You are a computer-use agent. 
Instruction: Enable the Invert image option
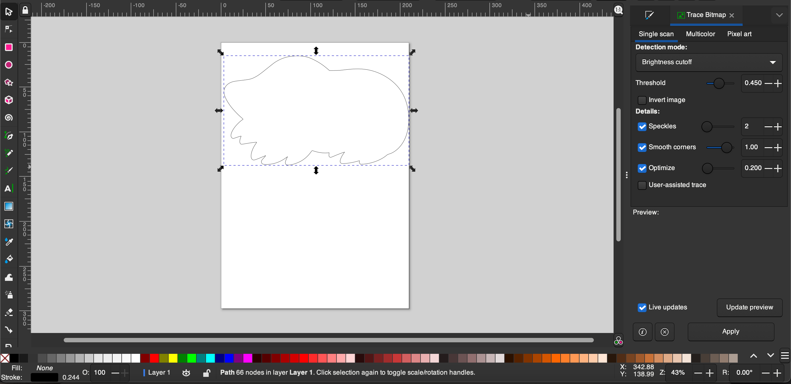coord(642,100)
